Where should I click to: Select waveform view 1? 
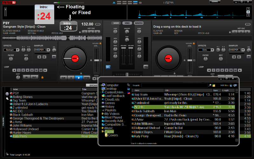(248, 9)
